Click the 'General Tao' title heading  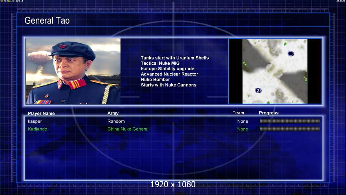(47, 20)
